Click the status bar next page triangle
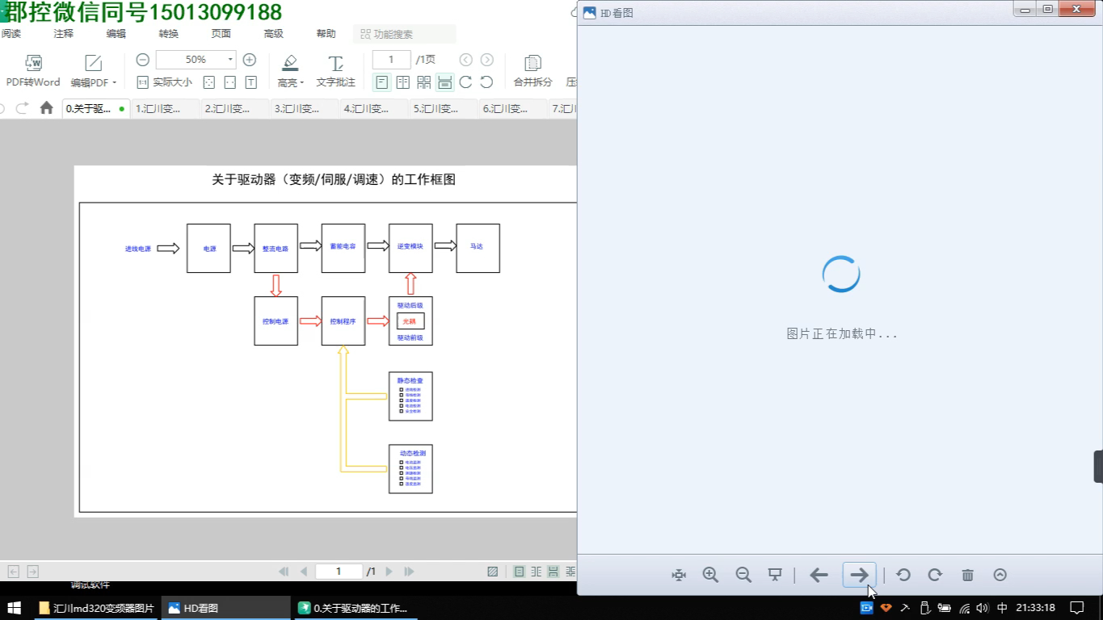This screenshot has width=1103, height=620. click(389, 572)
